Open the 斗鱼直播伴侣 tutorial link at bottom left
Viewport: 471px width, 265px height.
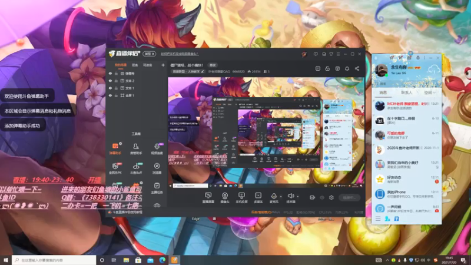click(125, 212)
